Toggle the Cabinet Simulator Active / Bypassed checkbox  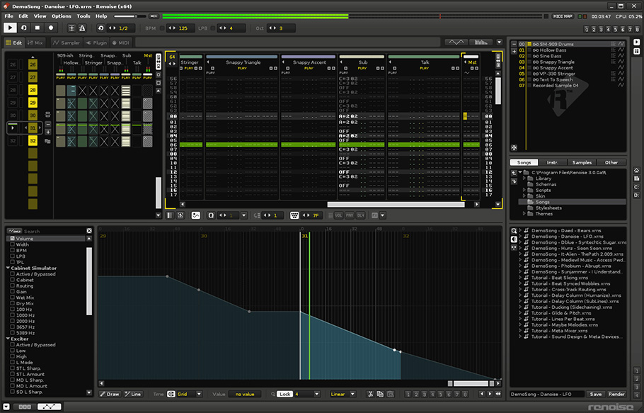tap(13, 274)
